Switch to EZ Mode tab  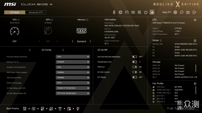click(x=15, y=13)
